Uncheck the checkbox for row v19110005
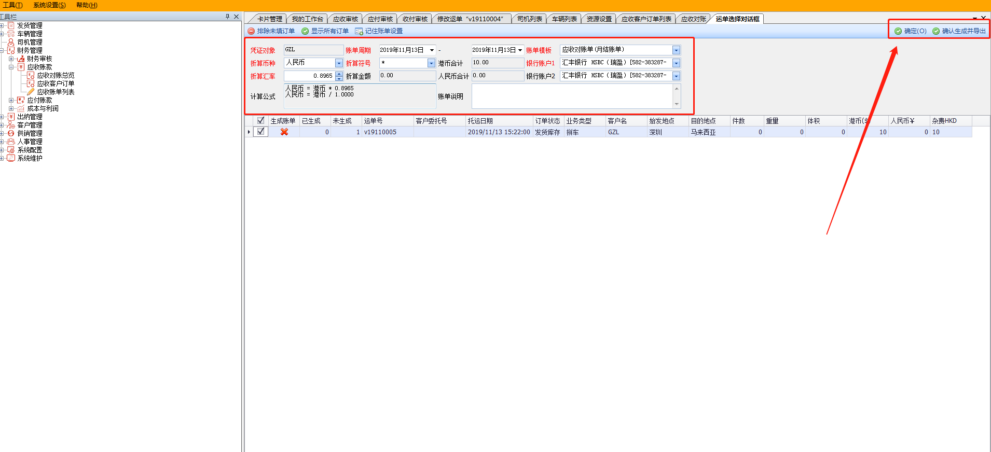Image resolution: width=991 pixels, height=452 pixels. (x=260, y=132)
